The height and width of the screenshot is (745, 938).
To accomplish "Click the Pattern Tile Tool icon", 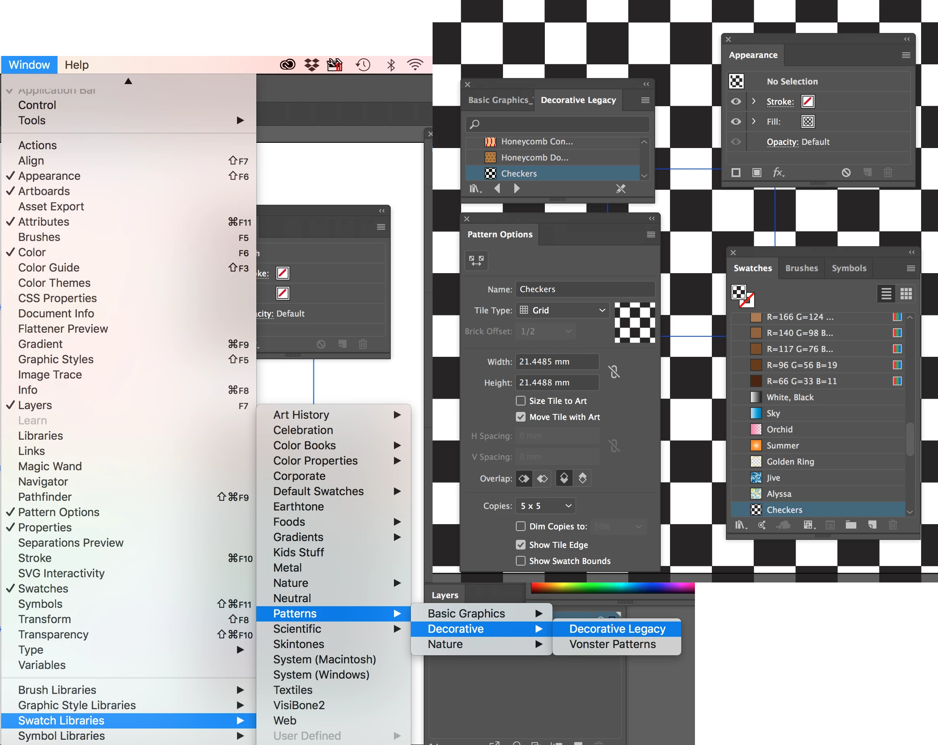I will point(476,261).
